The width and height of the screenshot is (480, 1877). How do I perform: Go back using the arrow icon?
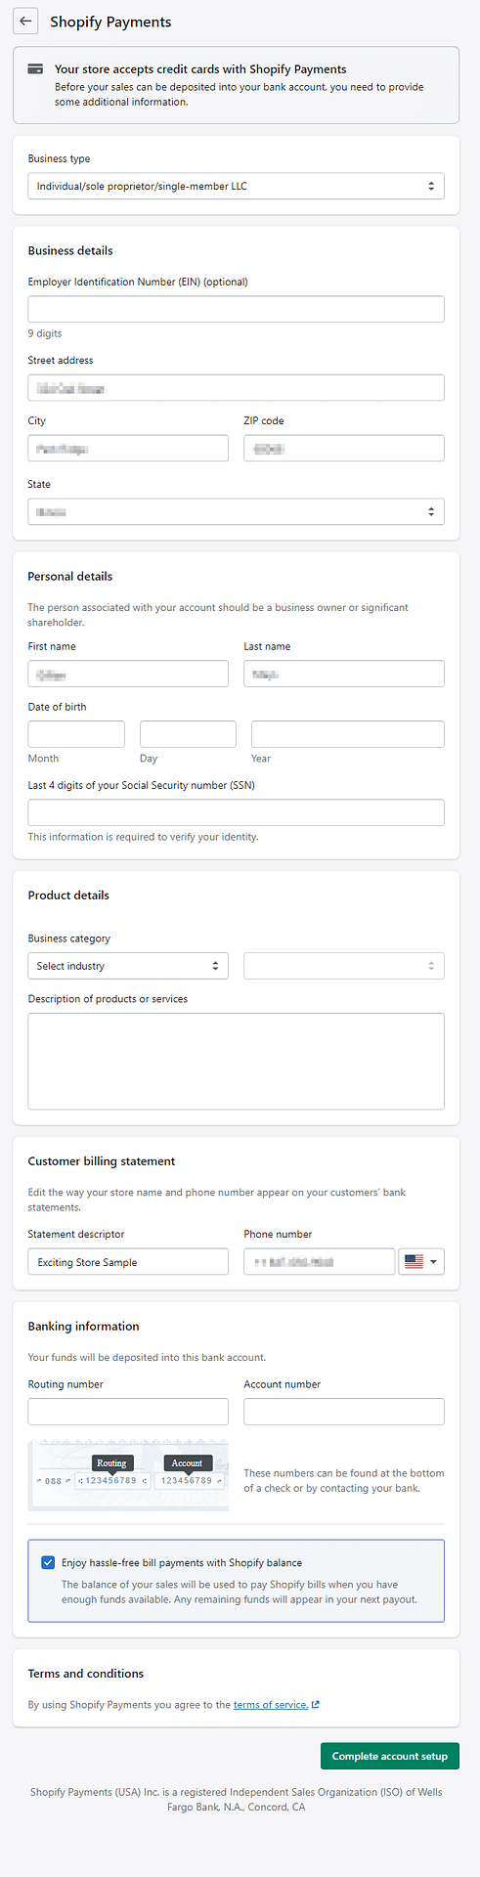25,21
